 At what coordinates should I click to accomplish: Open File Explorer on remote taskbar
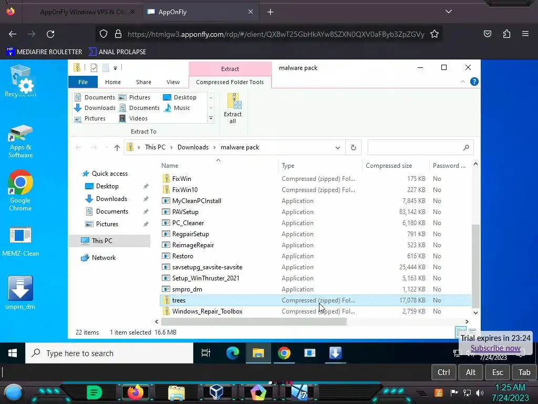258,353
